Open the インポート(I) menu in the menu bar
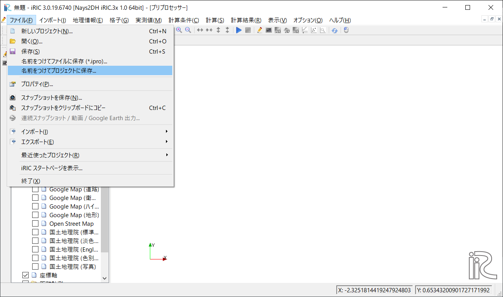 [x=53, y=20]
